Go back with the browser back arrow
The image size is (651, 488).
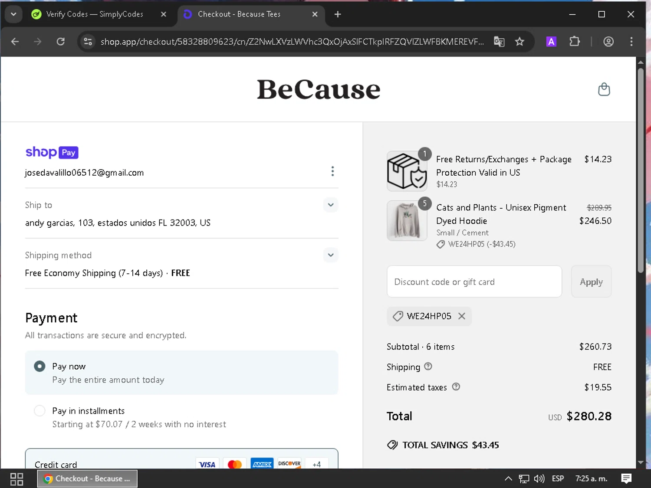pyautogui.click(x=15, y=42)
